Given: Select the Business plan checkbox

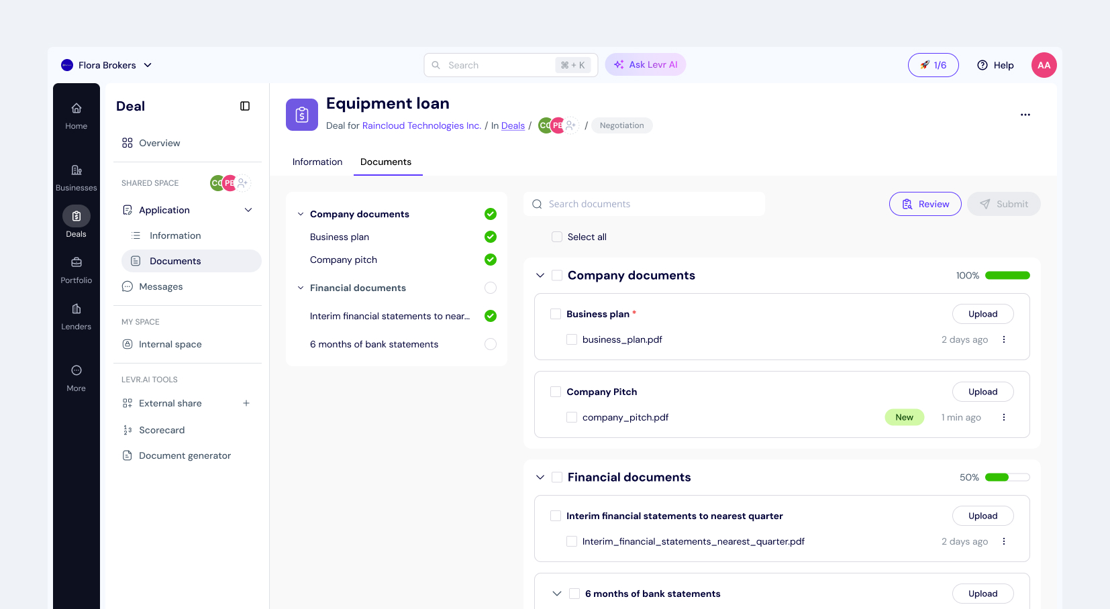Looking at the screenshot, I should click(x=556, y=314).
